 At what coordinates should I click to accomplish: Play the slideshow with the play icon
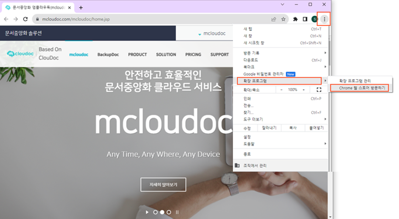[x=147, y=212]
